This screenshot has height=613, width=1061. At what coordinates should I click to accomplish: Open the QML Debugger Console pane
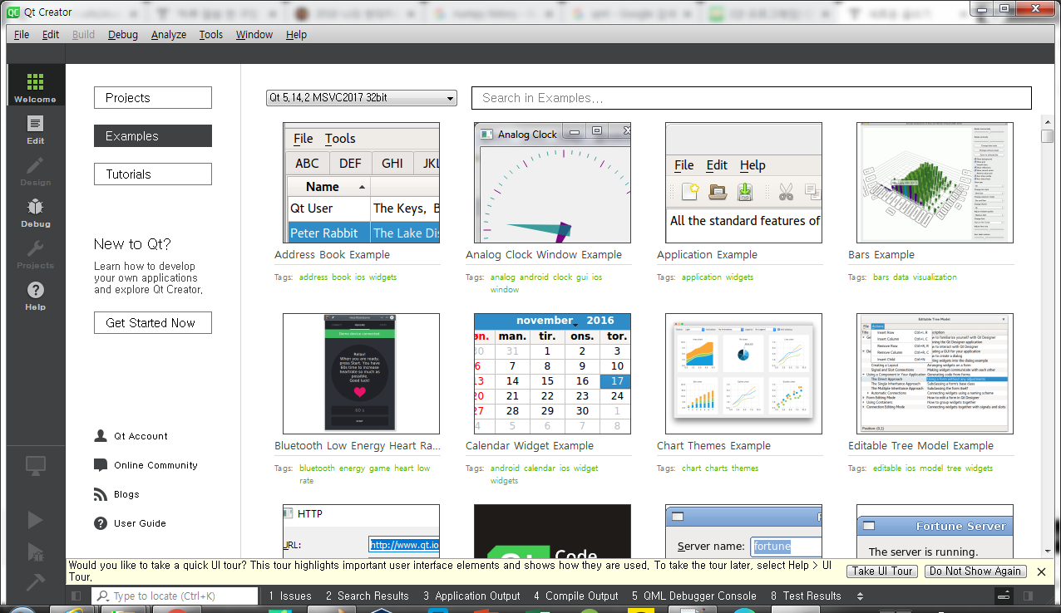pos(693,596)
